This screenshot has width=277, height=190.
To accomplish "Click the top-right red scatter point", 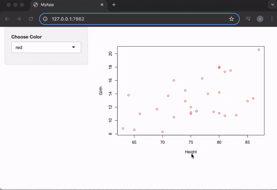I will 259,50.
